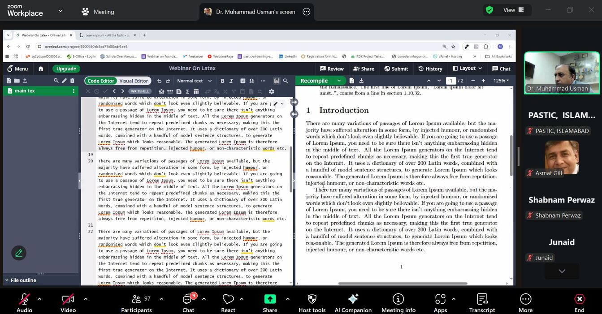This screenshot has width=602, height=314.
Task: Open Meeting info icon
Action: click(x=398, y=300)
